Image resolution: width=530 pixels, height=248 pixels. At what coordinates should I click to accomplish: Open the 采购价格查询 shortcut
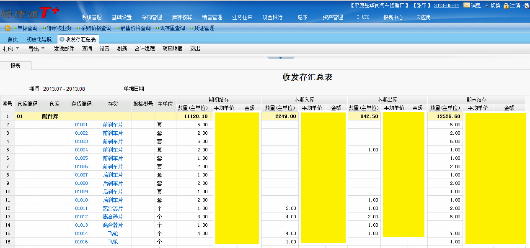(96, 28)
